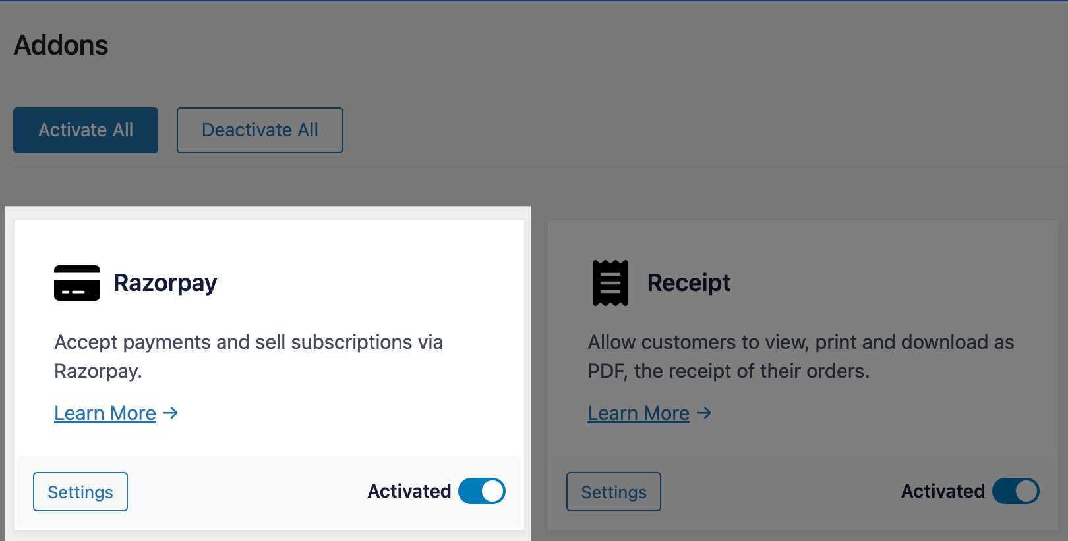This screenshot has height=541, width=1068.
Task: Click the Deactivate All button
Action: 260,130
